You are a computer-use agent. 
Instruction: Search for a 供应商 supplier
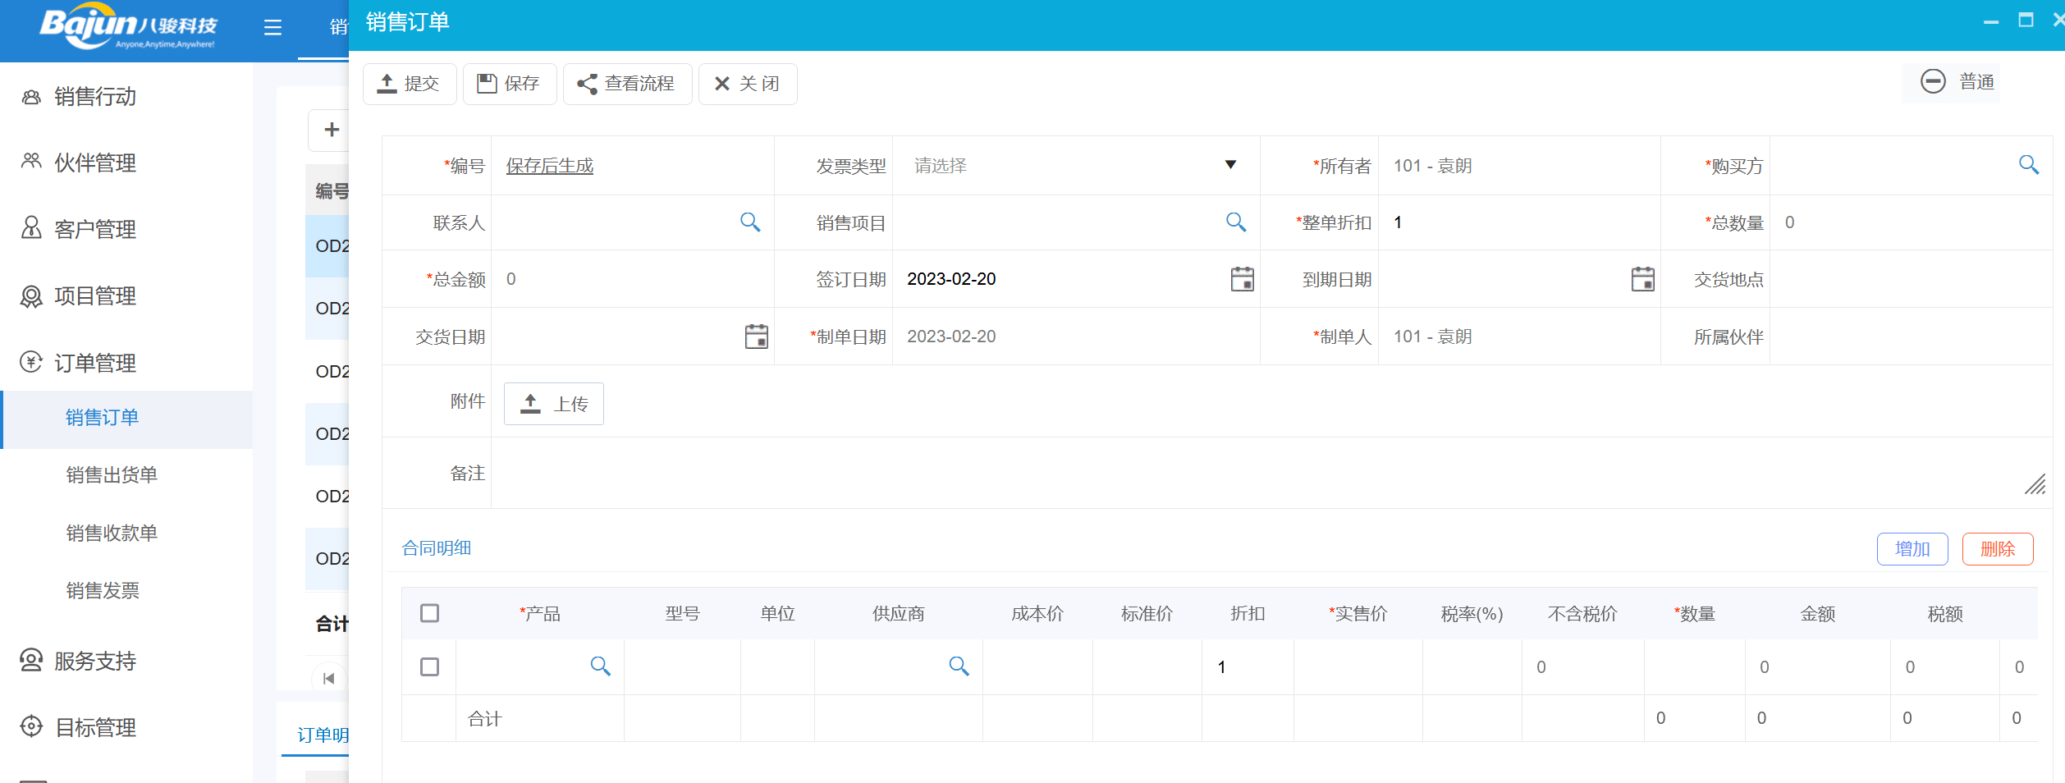(959, 666)
